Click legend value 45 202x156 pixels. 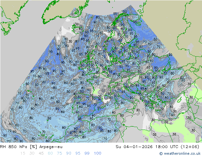[x=41, y=153]
